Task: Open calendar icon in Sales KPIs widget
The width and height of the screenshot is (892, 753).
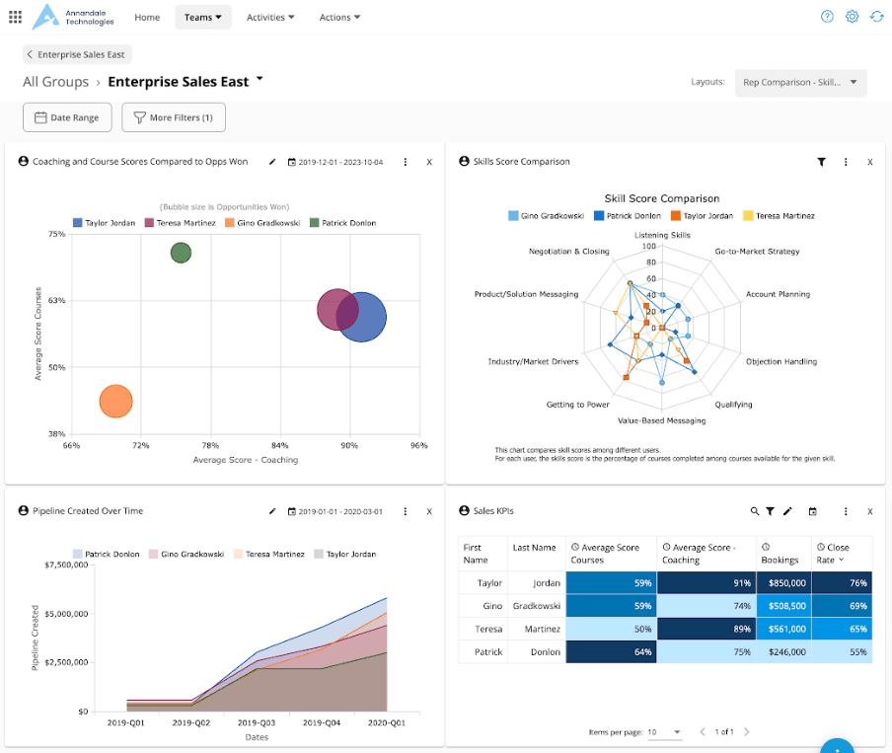Action: tap(813, 511)
